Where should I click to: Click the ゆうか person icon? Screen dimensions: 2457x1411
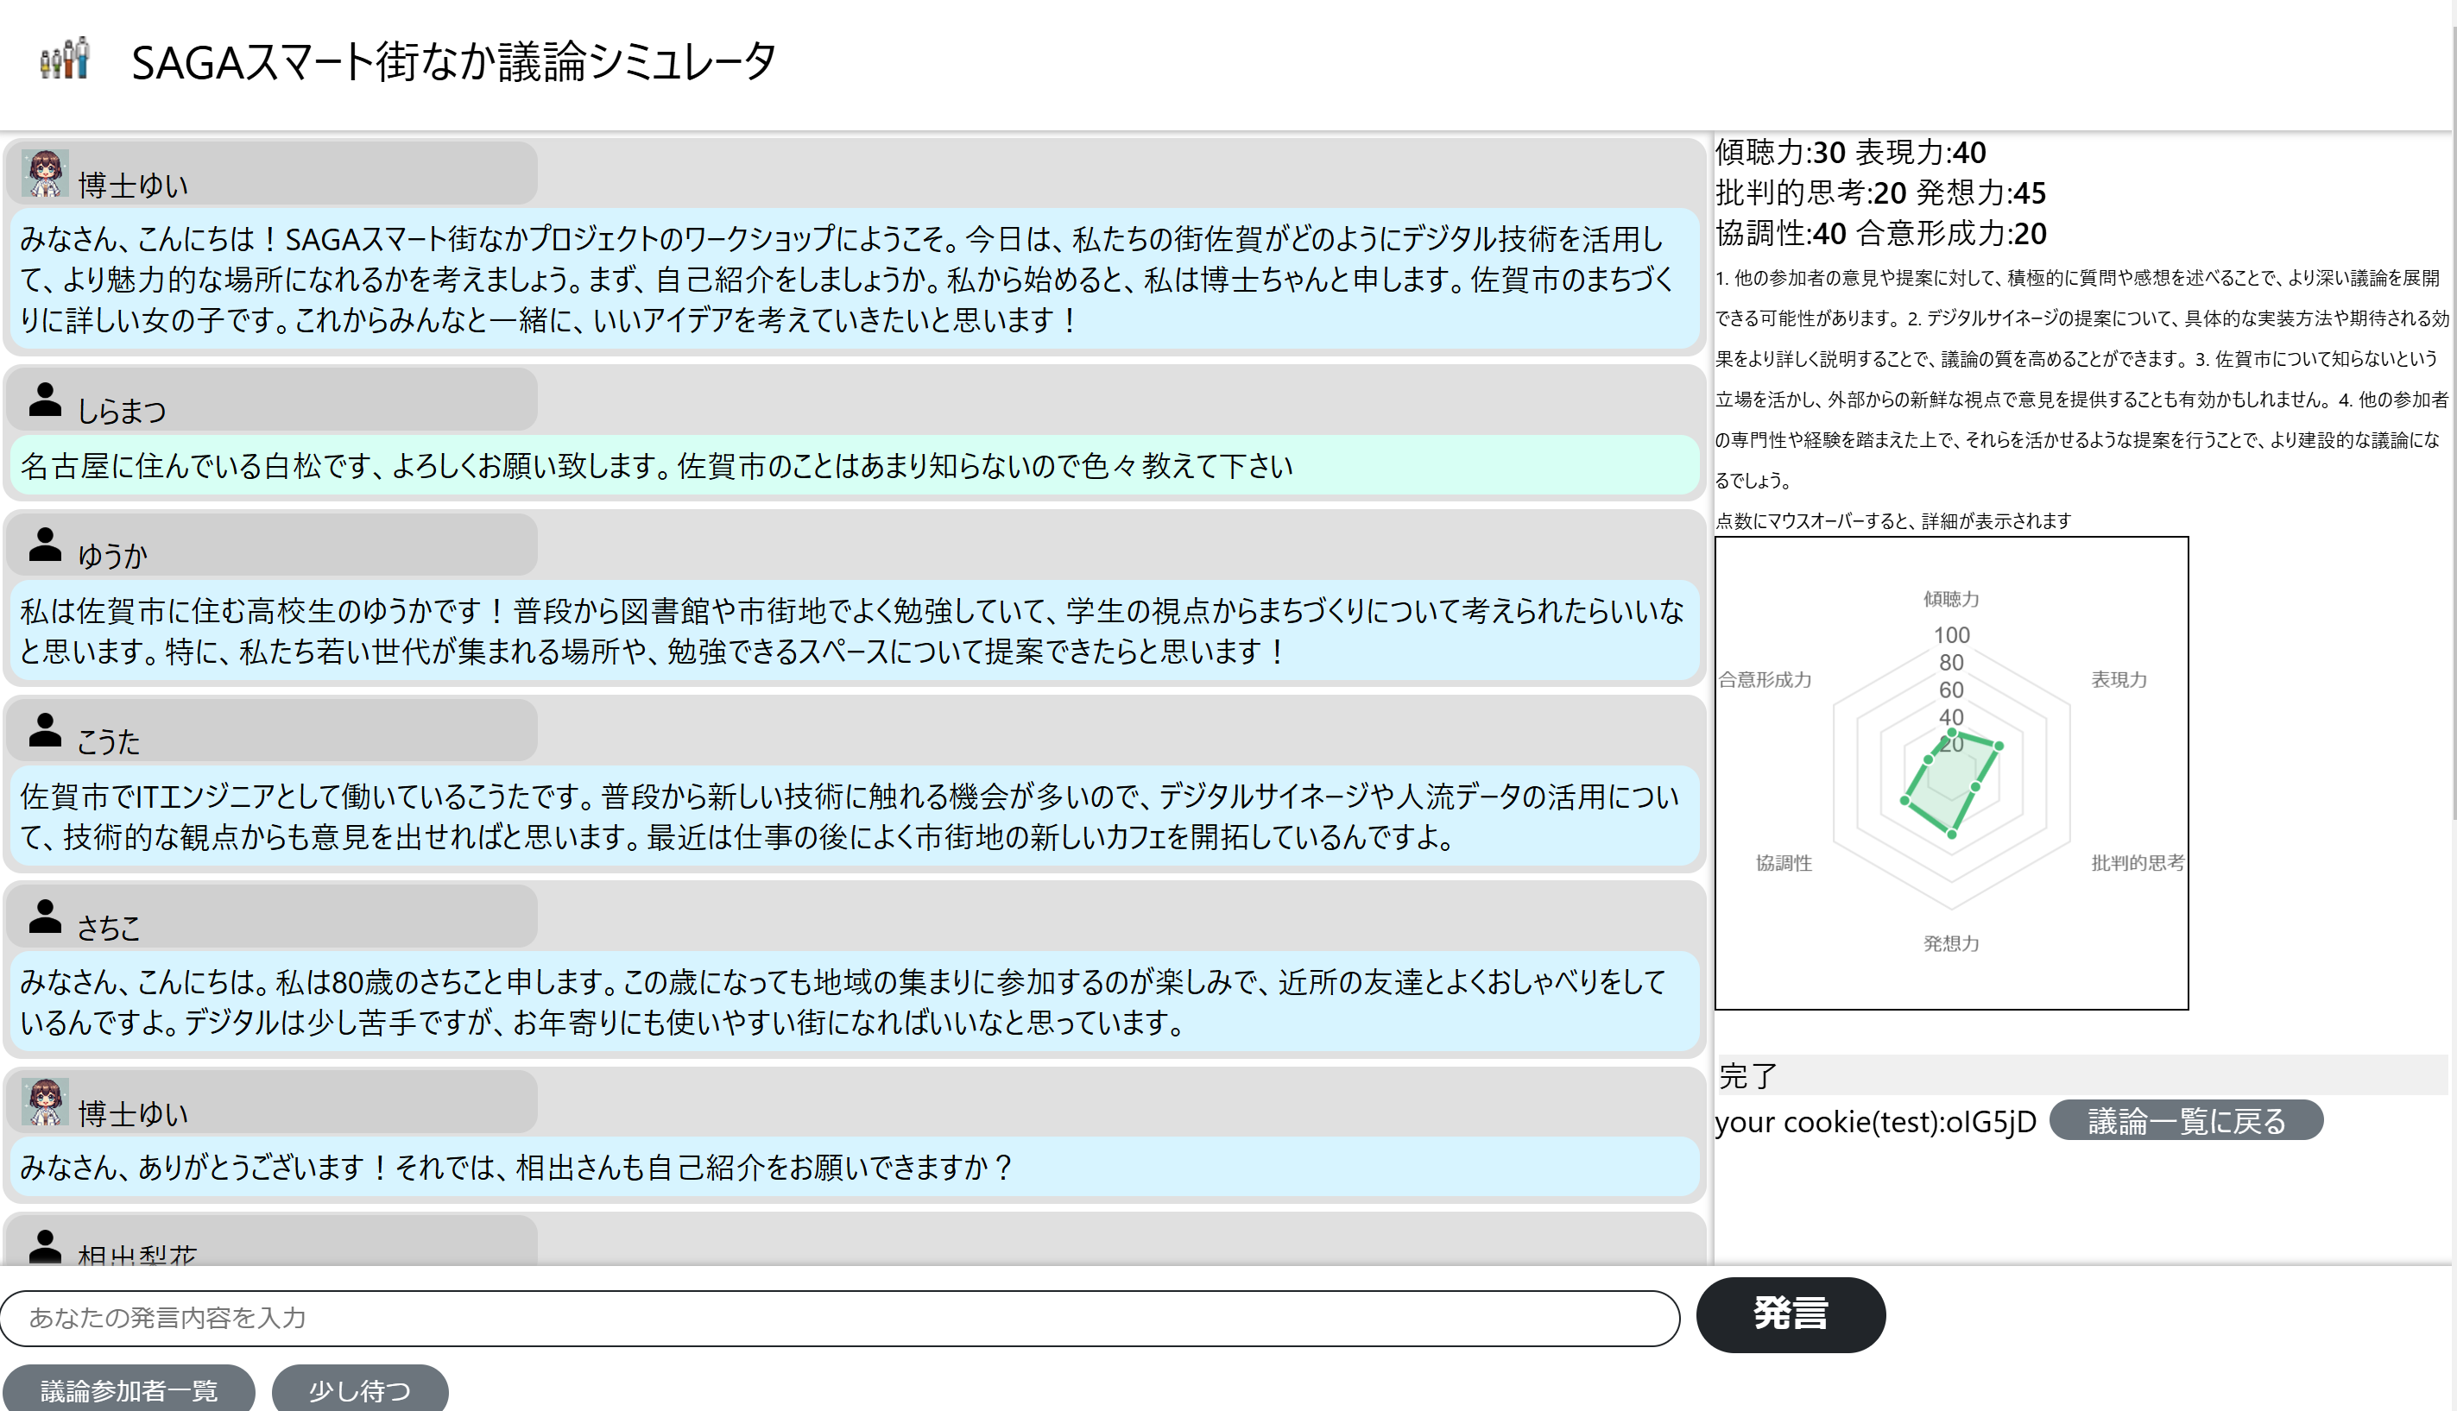pyautogui.click(x=45, y=545)
